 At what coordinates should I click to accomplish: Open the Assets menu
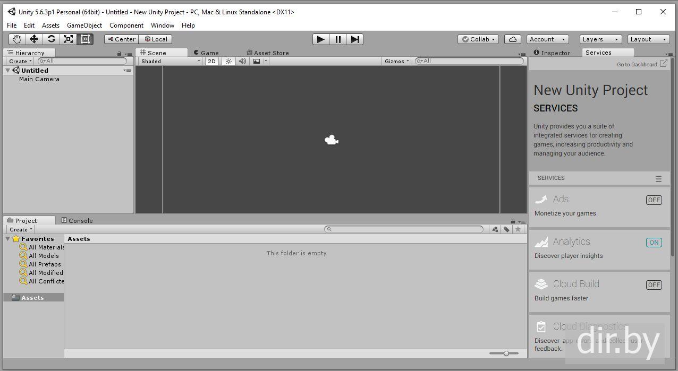coord(50,25)
